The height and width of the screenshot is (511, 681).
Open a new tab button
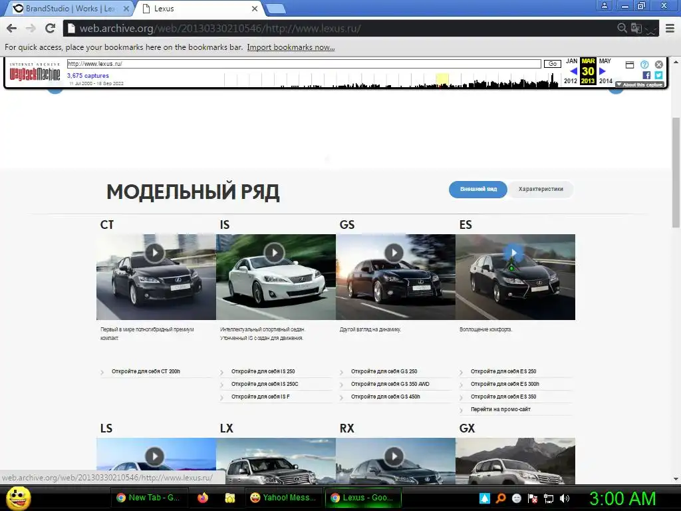coord(275,9)
